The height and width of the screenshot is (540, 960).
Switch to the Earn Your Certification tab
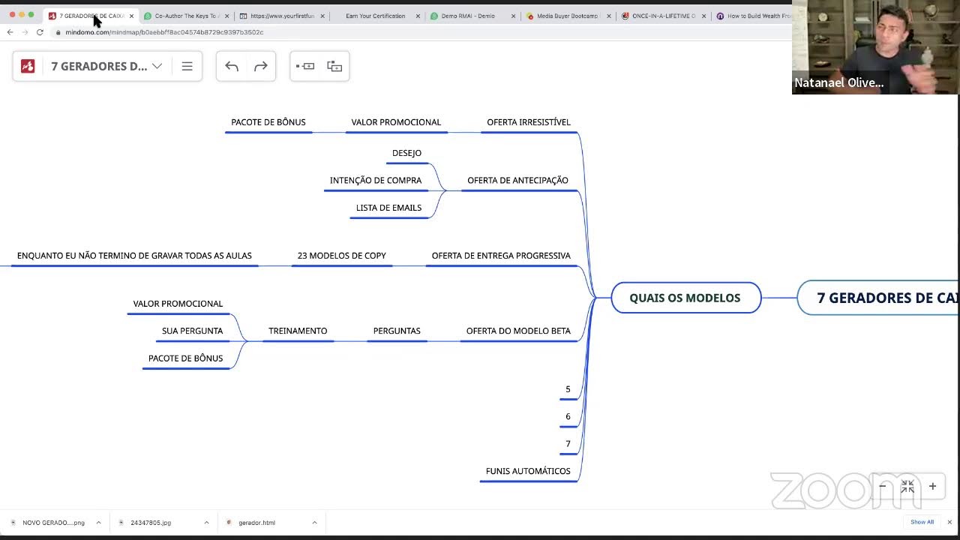[x=375, y=16]
